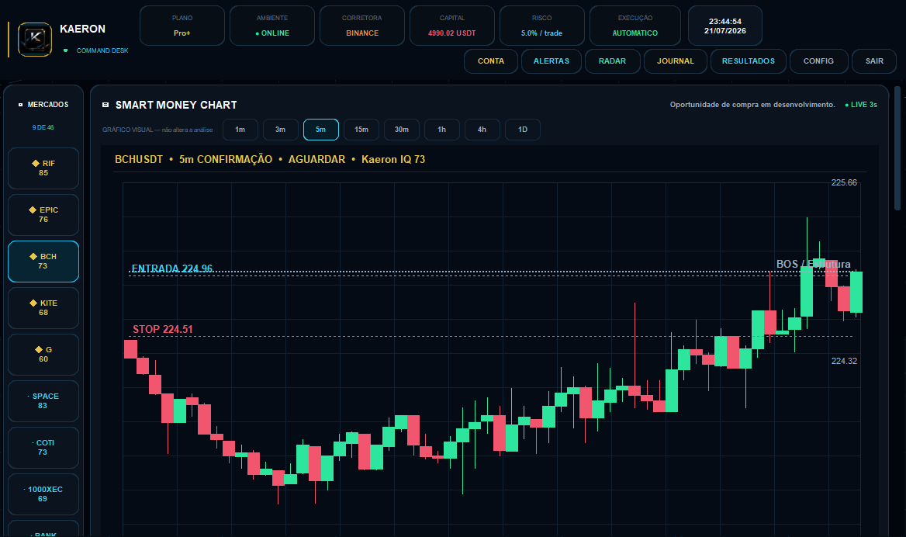Select the BCH 73 market card
The width and height of the screenshot is (906, 537).
[x=43, y=262]
